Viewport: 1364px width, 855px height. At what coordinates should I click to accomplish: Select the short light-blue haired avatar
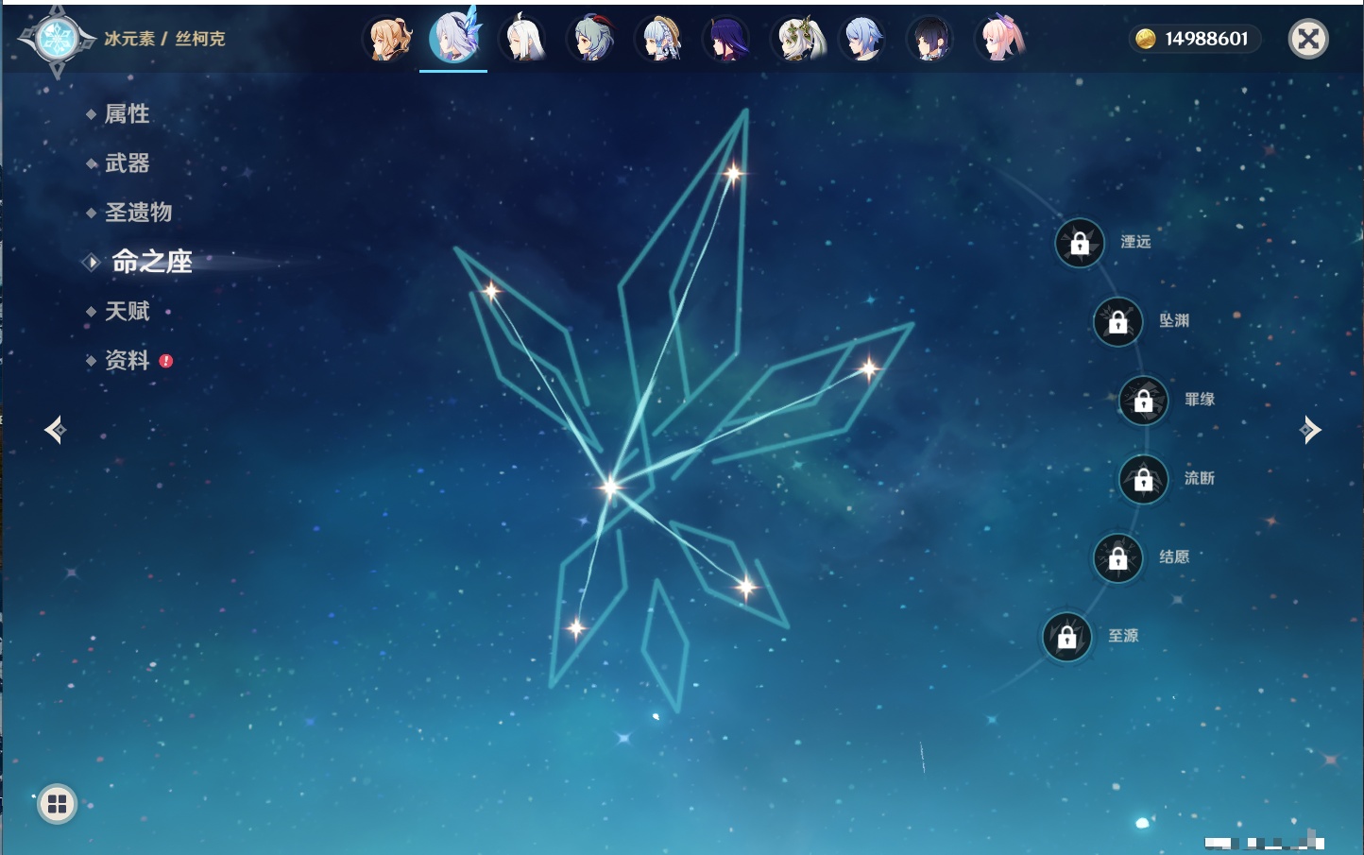862,39
